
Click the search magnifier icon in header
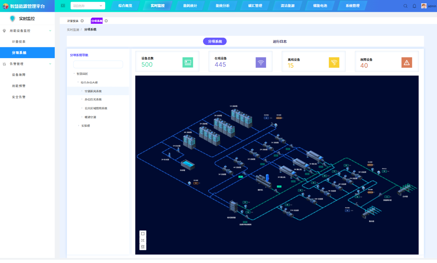(x=406, y=6)
